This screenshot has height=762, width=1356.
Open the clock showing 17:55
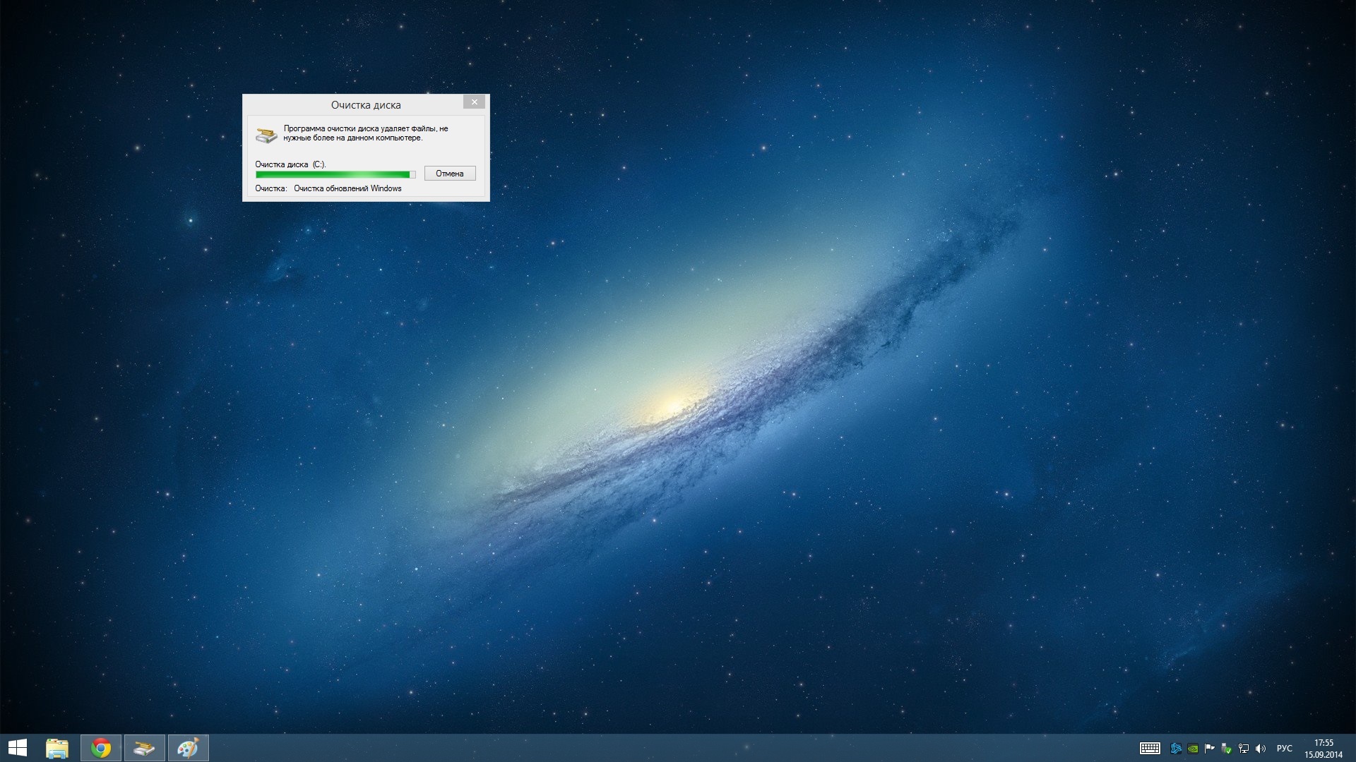tap(1324, 749)
